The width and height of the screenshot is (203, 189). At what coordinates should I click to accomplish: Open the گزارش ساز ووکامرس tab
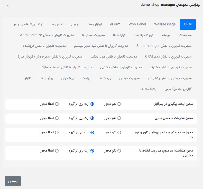click(178, 89)
